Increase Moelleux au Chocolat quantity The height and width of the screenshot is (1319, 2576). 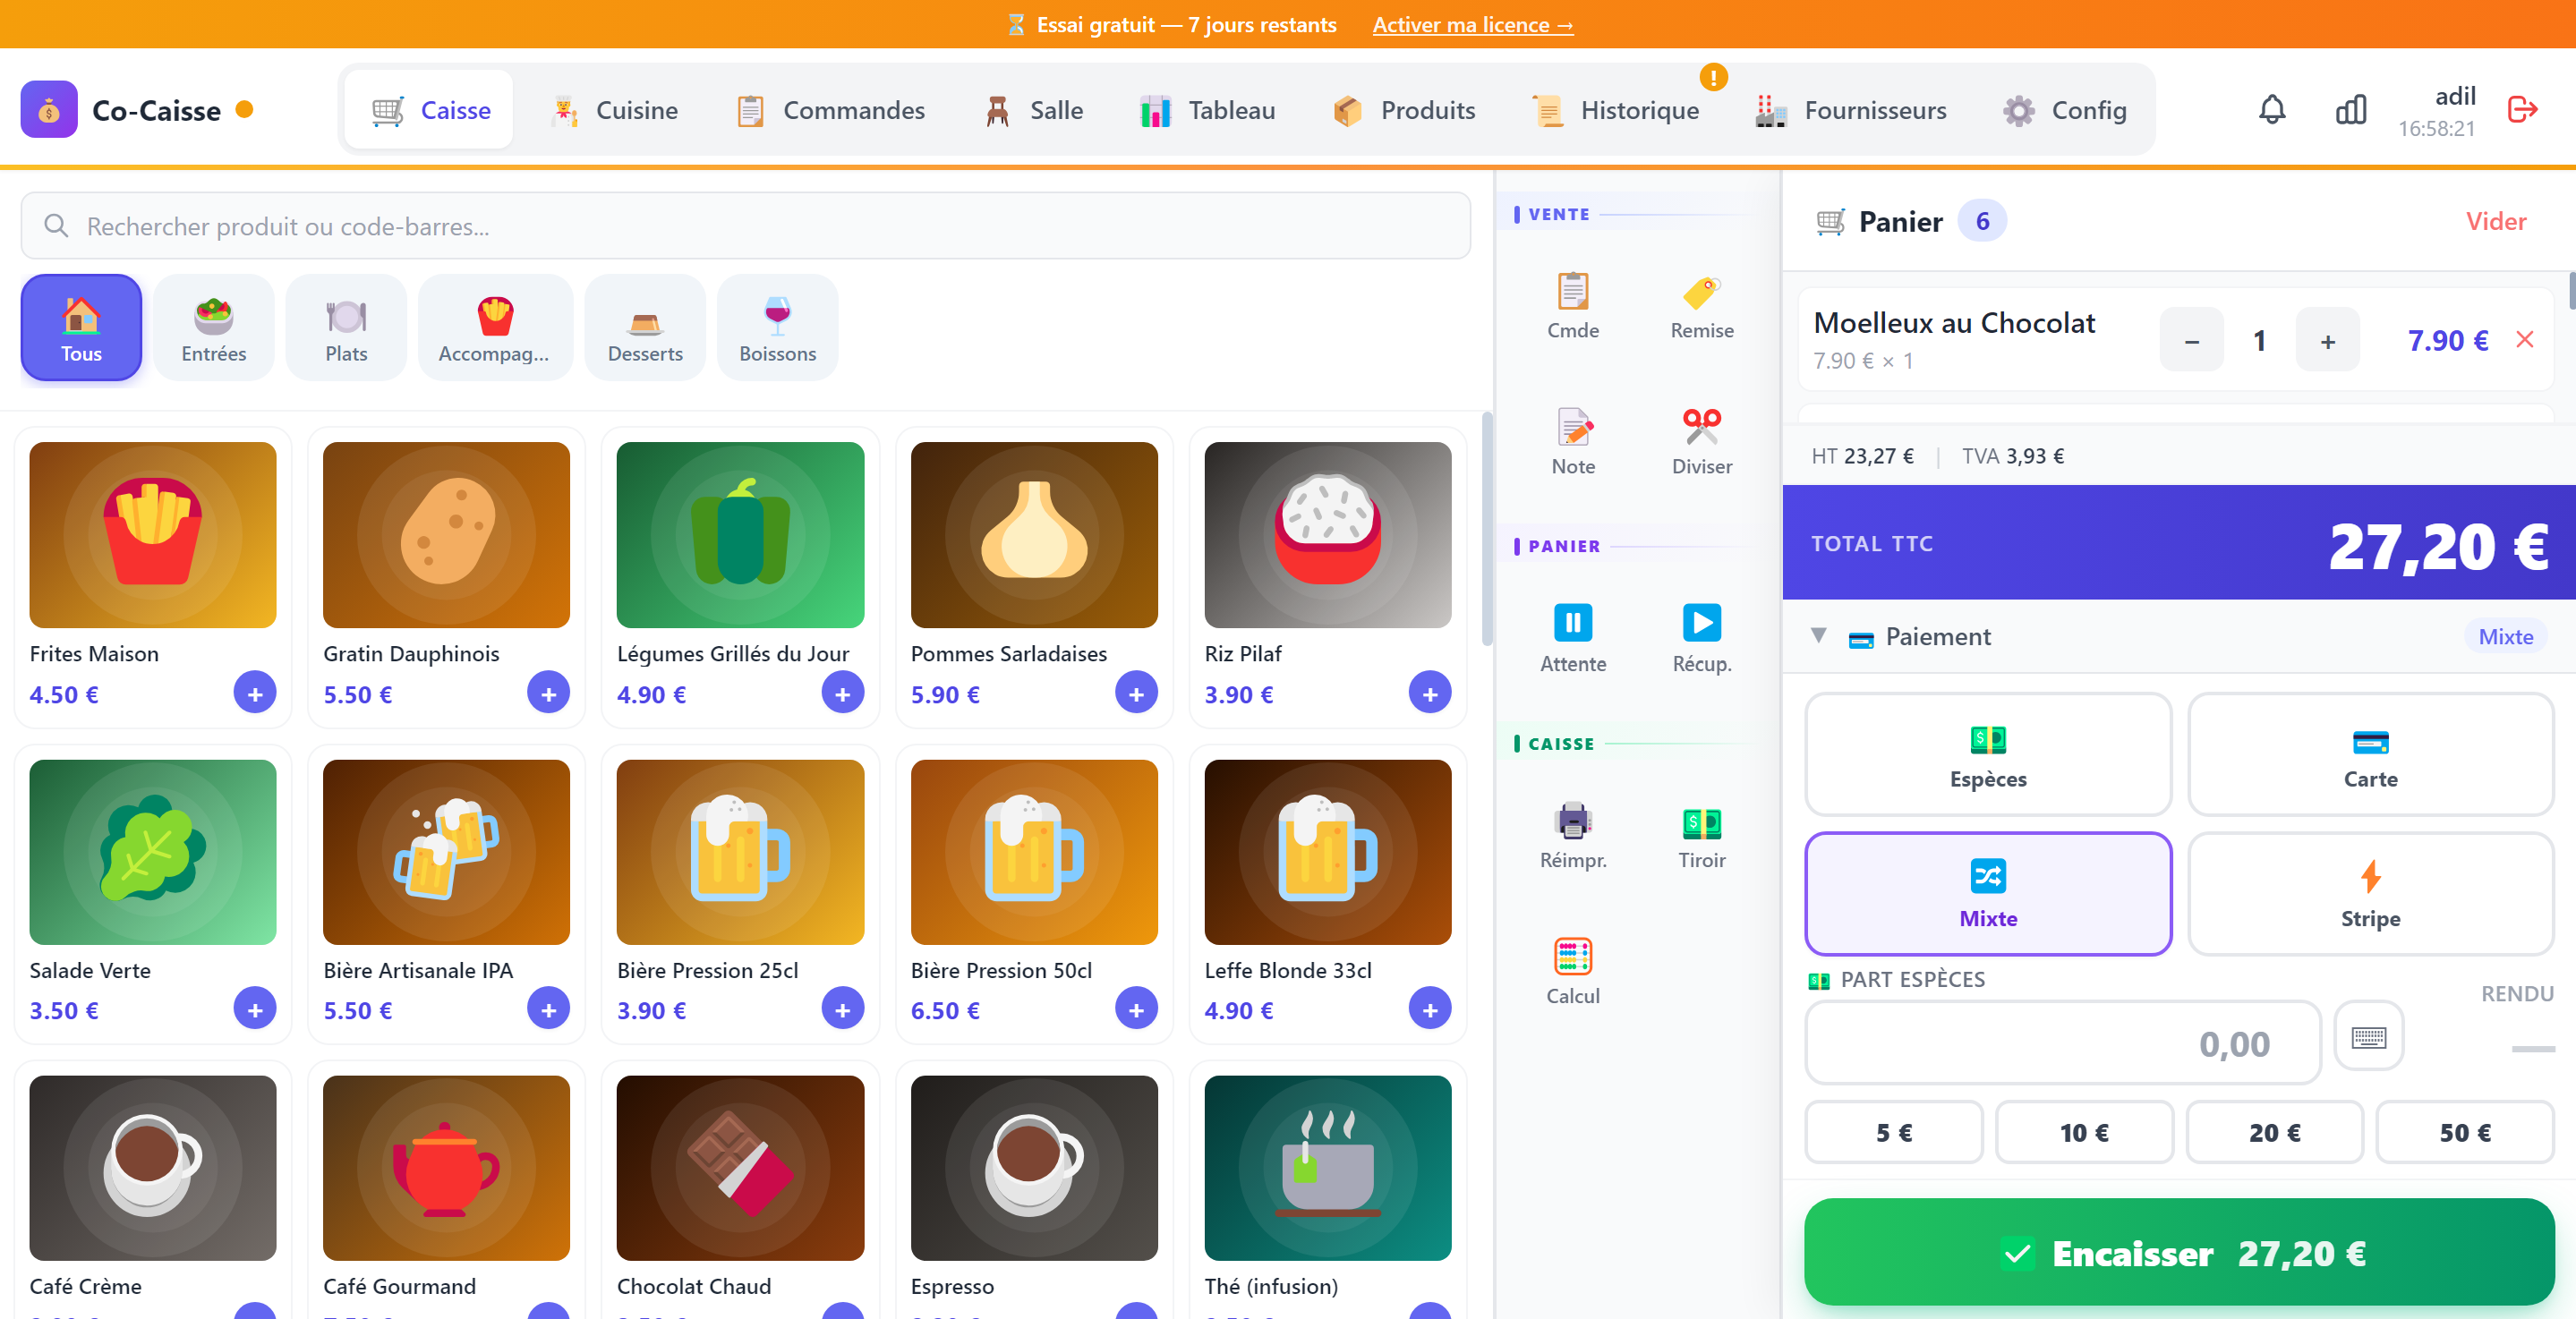2327,341
